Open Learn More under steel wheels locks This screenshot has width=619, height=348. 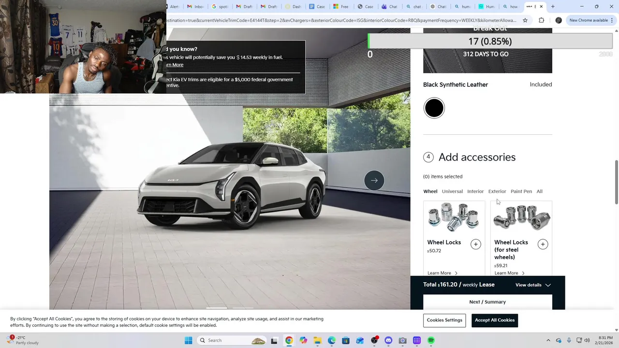point(509,273)
